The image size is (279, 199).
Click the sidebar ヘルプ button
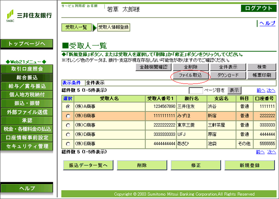(27, 188)
